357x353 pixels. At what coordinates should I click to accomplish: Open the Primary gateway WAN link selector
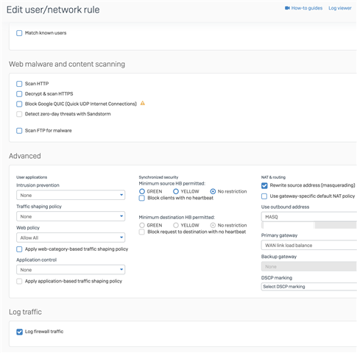click(309, 245)
